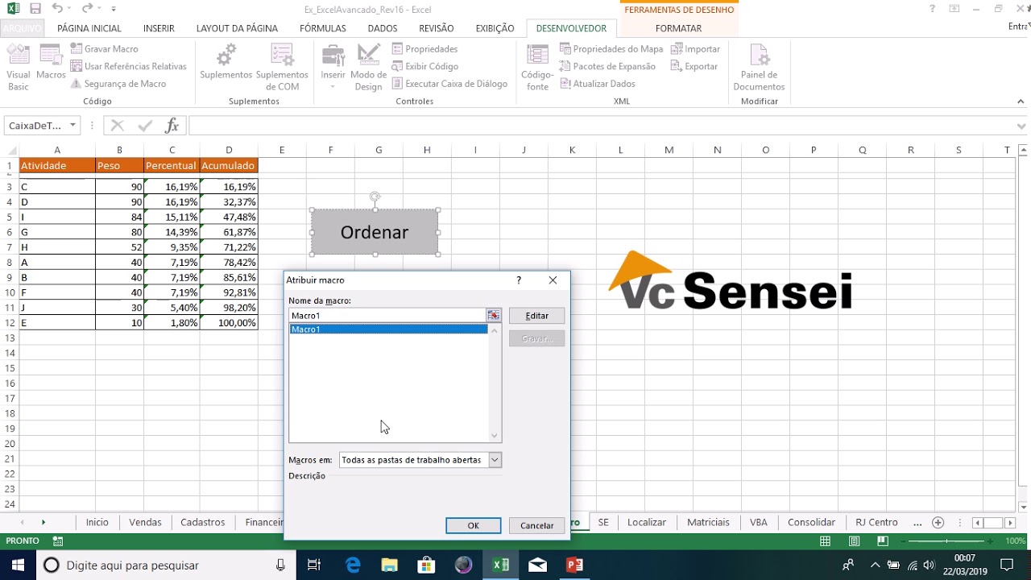The height and width of the screenshot is (580, 1031).
Task: Click Exibir Código in the ribbon
Action: click(425, 66)
